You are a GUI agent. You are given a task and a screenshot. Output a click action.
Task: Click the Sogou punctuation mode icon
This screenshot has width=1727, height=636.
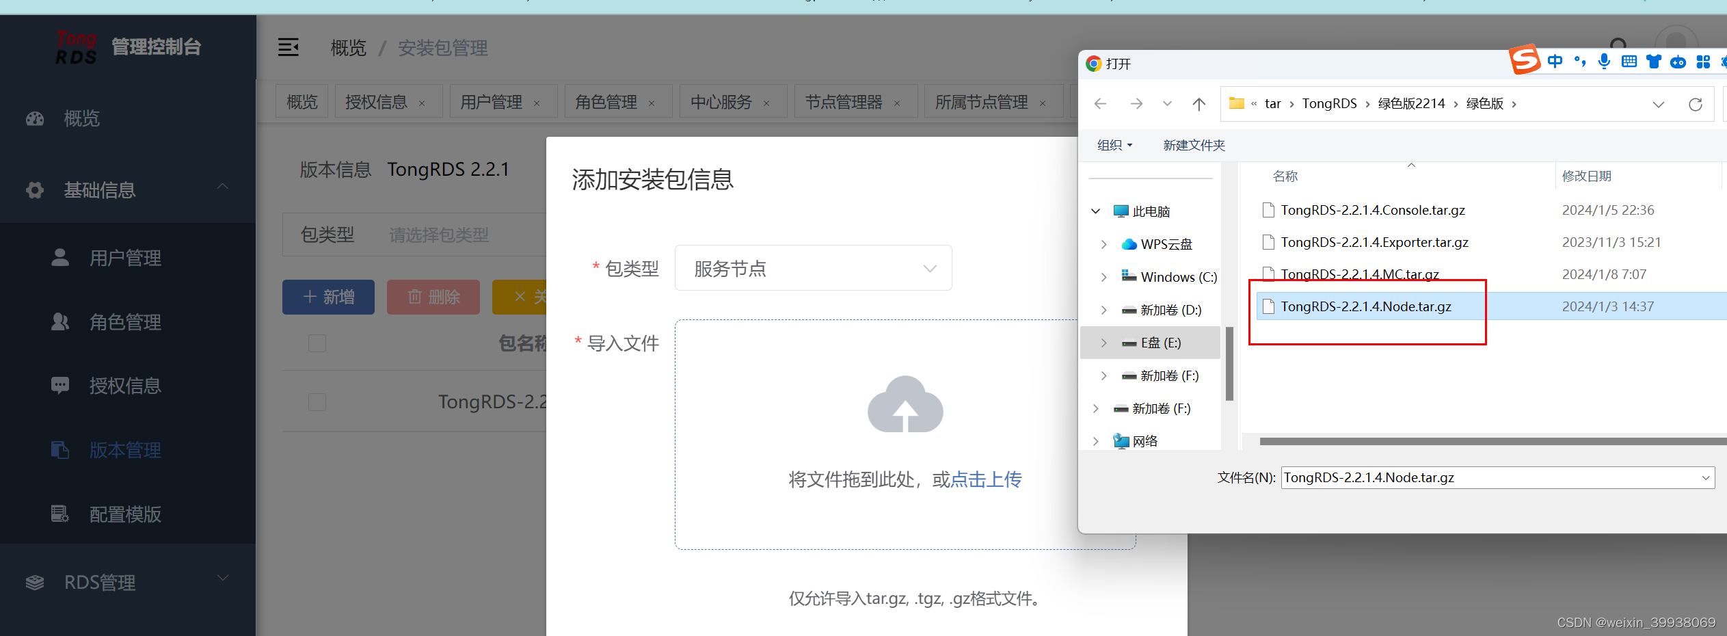[x=1580, y=62]
